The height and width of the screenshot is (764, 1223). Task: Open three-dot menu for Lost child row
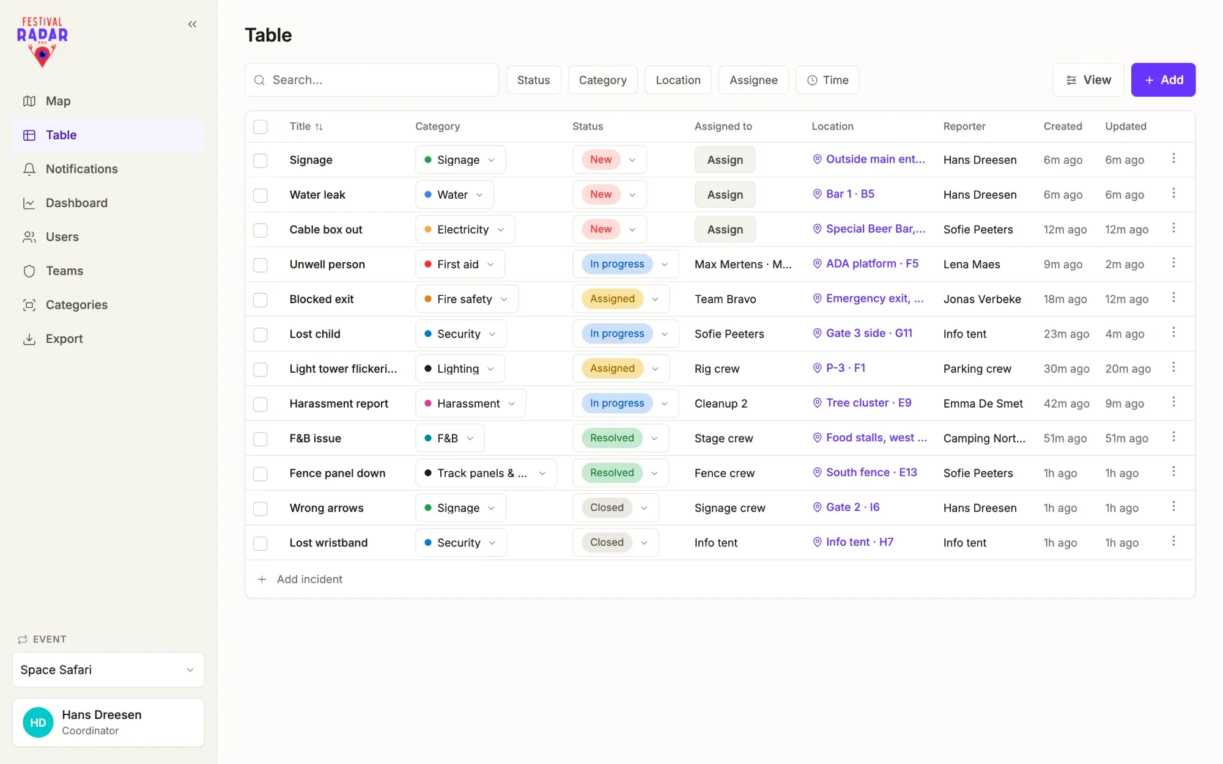tap(1173, 333)
